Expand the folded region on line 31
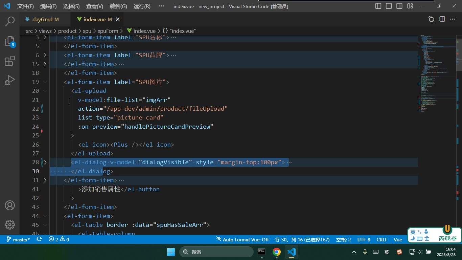This screenshot has height=260, width=462. 45,180
